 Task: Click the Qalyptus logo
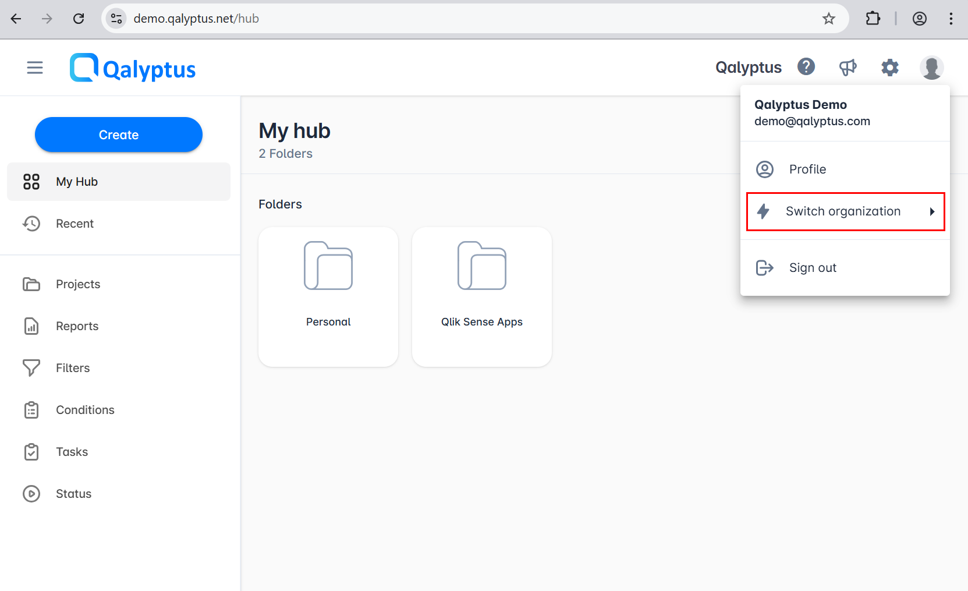pyautogui.click(x=132, y=67)
